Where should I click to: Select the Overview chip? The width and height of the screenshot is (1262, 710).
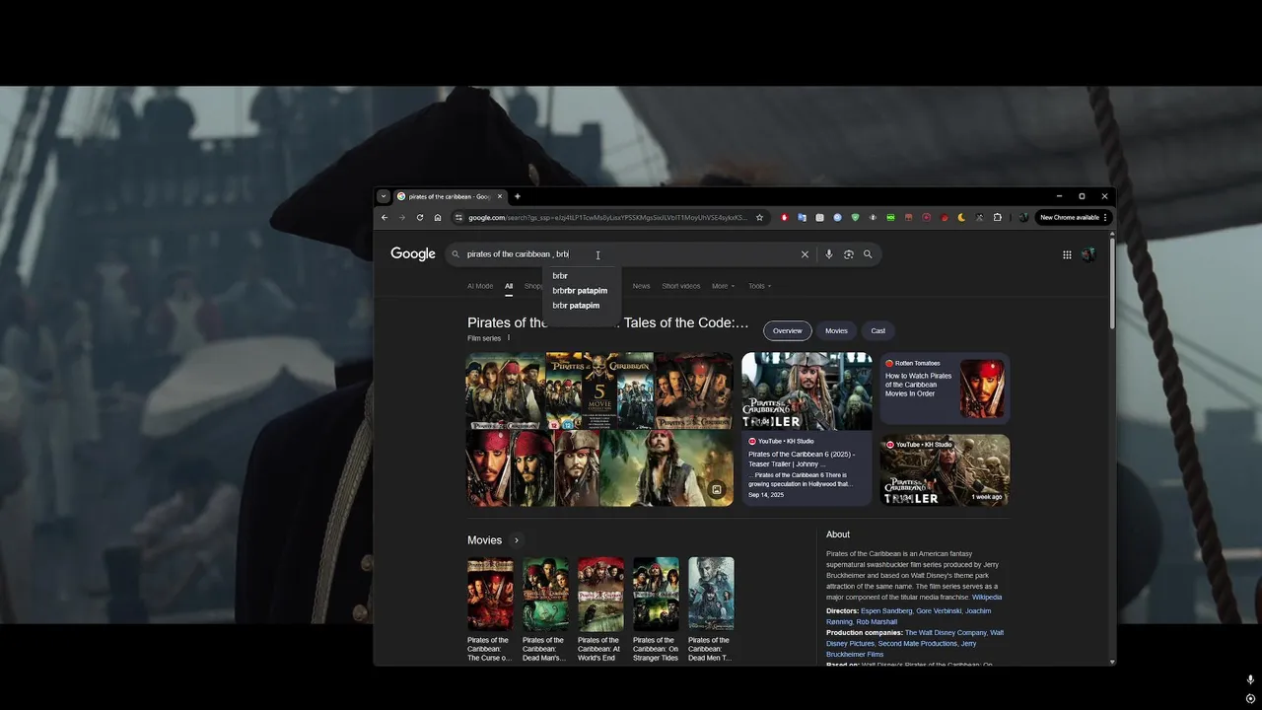click(x=787, y=331)
